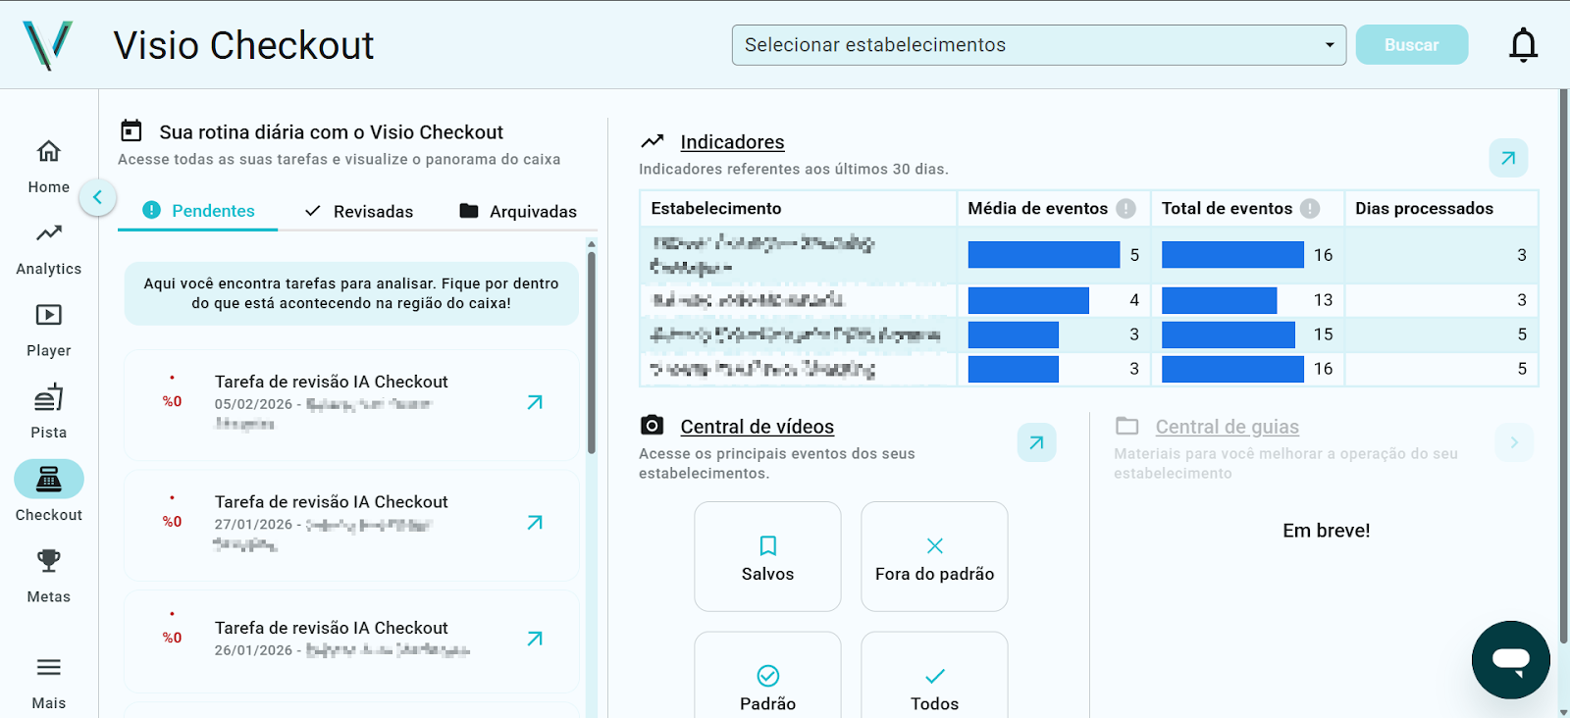Open the Central de vídeos link
The height and width of the screenshot is (718, 1570).
(757, 427)
